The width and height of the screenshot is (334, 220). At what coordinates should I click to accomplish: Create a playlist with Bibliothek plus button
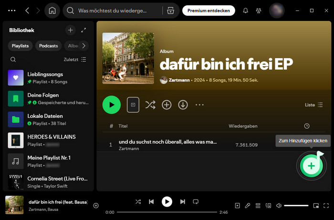[x=70, y=30]
